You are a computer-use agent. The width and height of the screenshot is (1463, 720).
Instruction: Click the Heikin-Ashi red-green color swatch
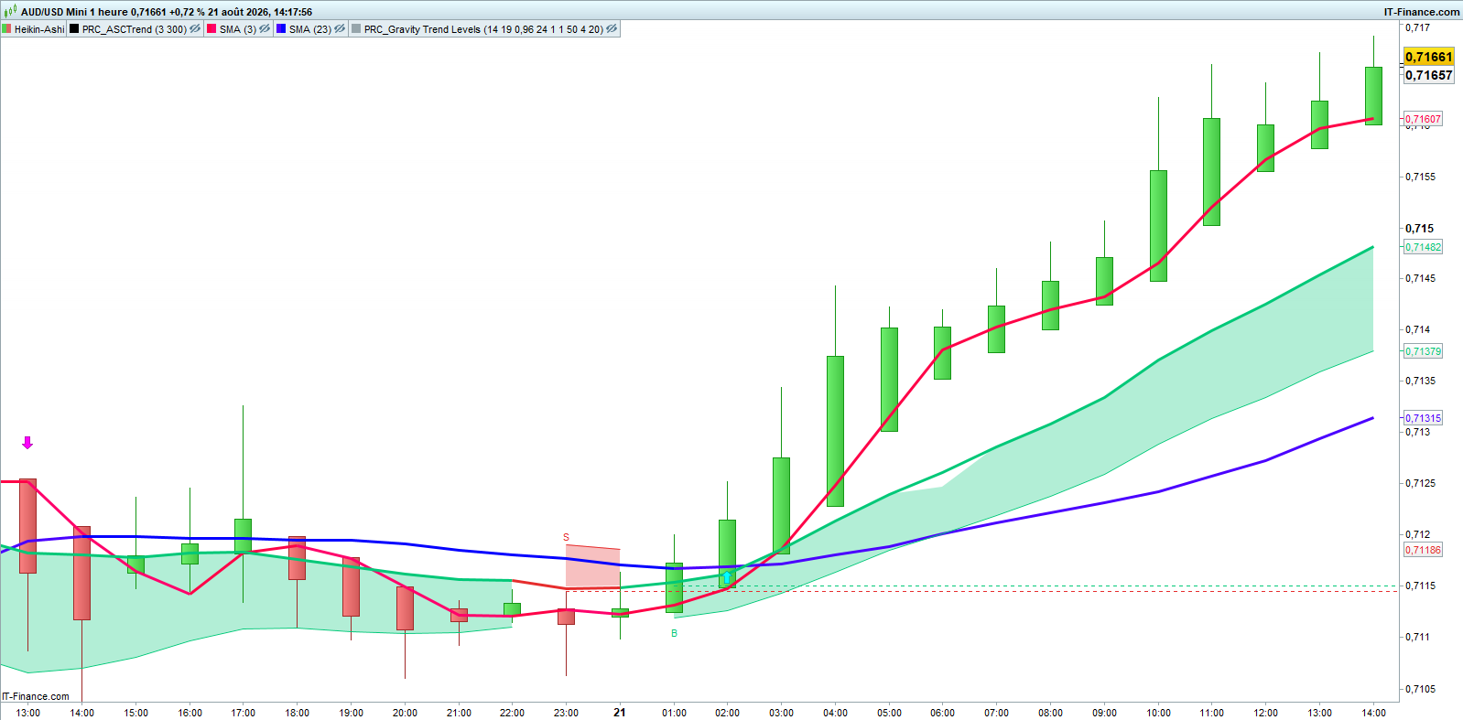(7, 29)
